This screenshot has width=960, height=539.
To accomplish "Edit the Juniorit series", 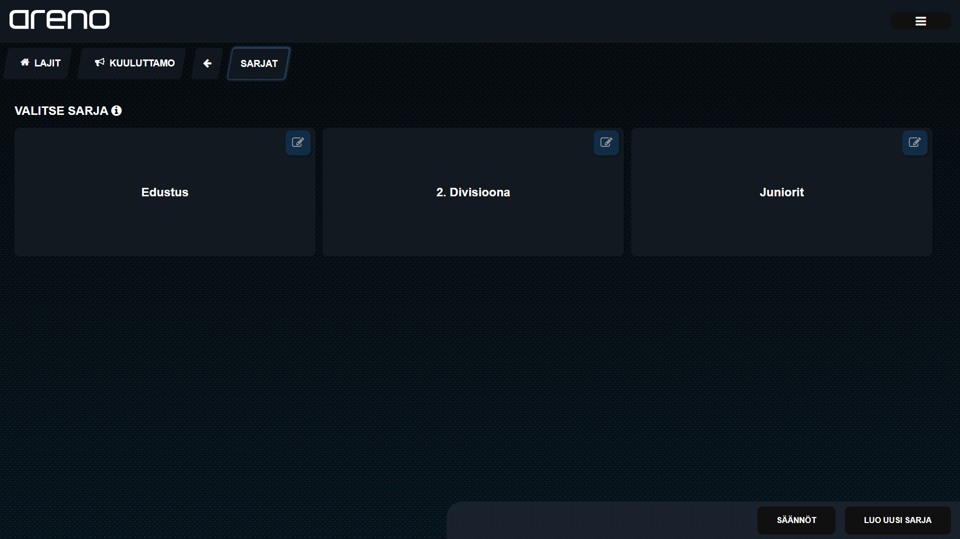I will pyautogui.click(x=914, y=143).
